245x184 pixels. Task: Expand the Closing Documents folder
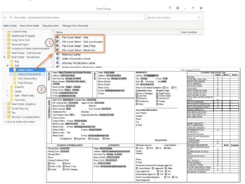click(11, 74)
